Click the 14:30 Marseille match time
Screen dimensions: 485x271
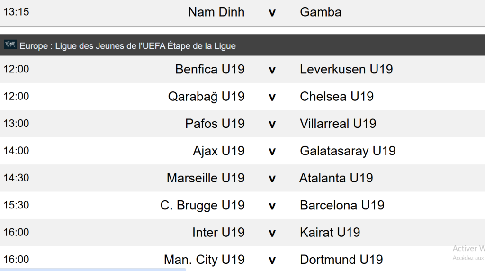click(x=16, y=178)
